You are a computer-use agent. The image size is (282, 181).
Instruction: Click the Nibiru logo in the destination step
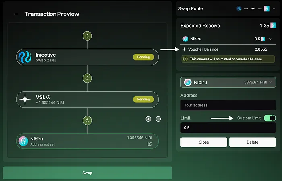coord(23,141)
